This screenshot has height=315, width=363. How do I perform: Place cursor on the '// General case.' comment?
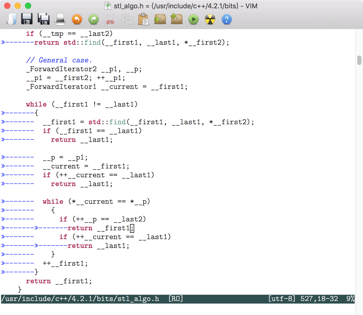point(59,60)
